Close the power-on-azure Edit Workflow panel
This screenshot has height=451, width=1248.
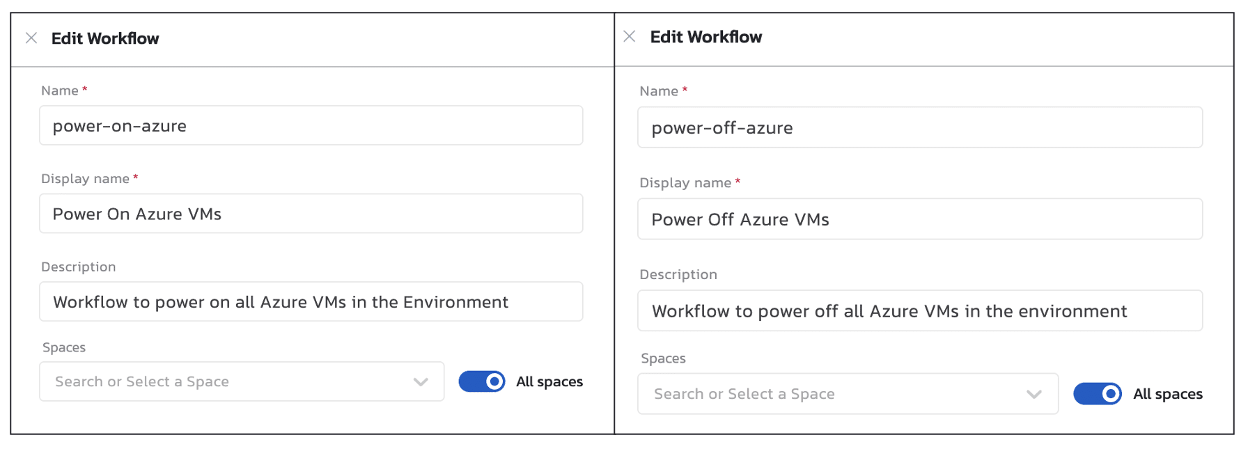31,38
